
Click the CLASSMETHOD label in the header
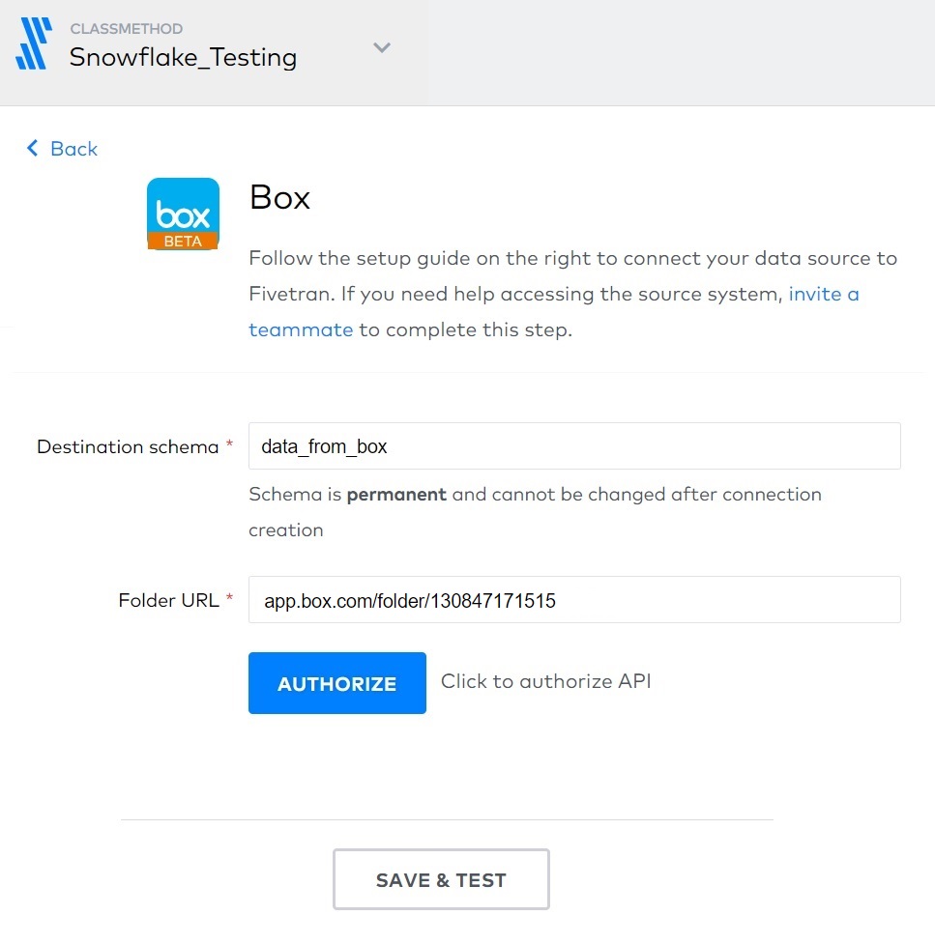126,28
